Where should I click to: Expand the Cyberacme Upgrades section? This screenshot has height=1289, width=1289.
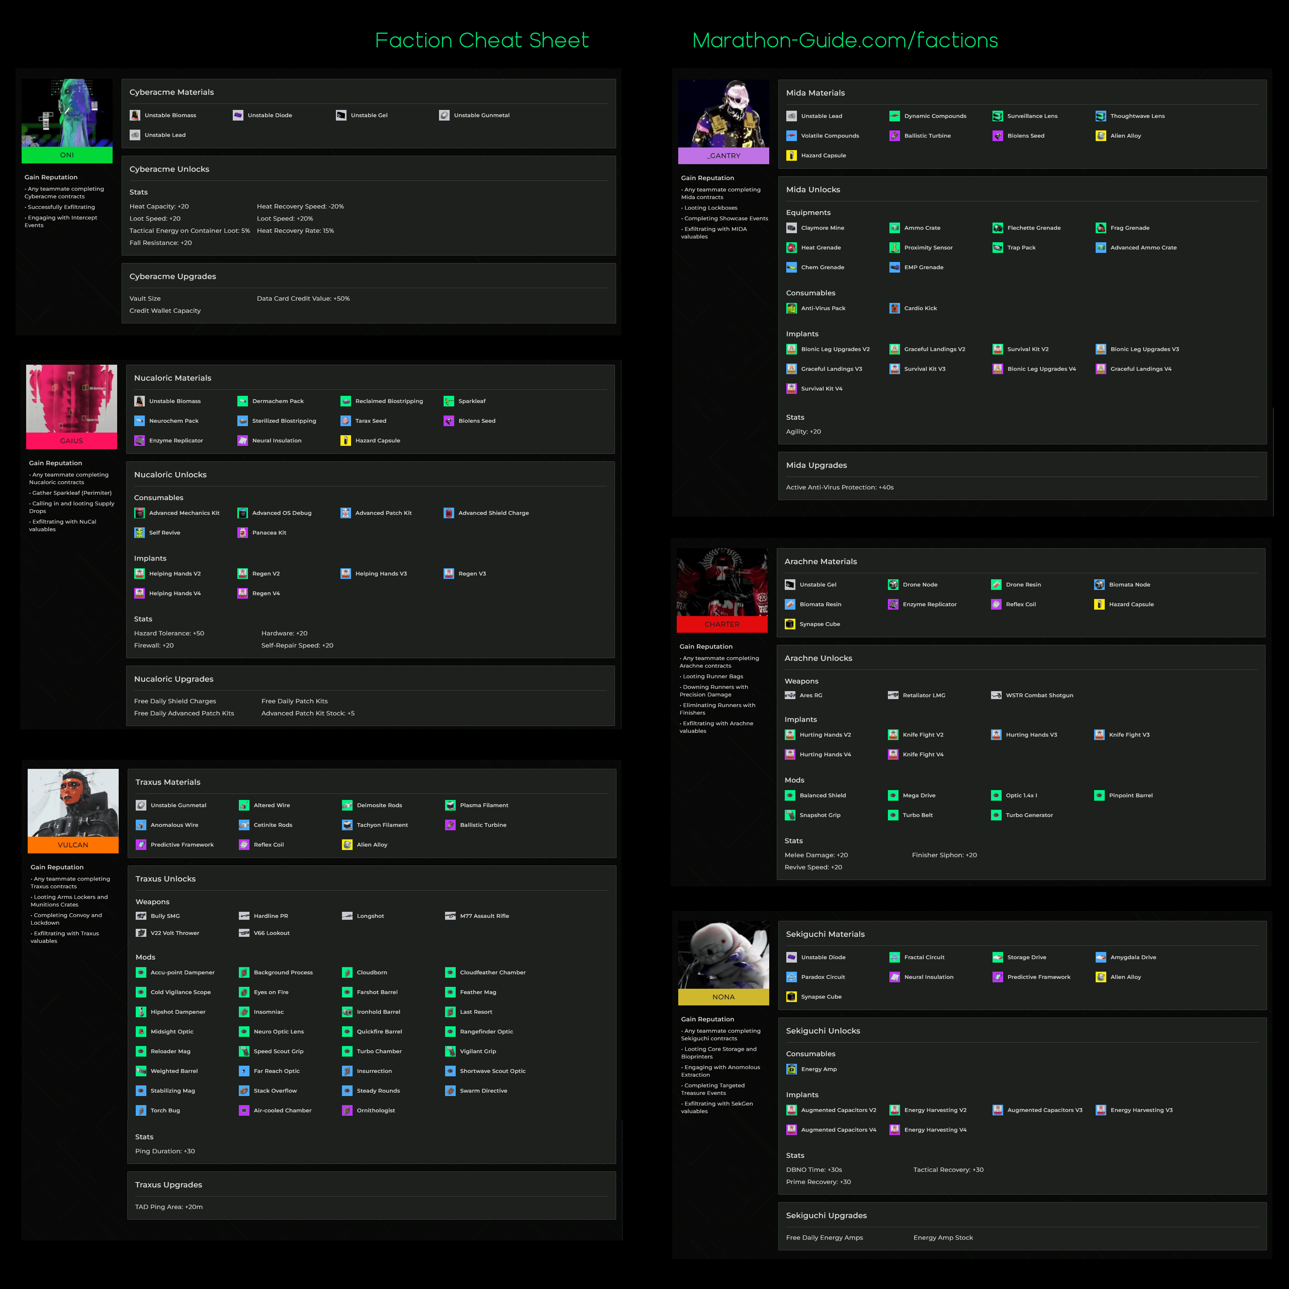pyautogui.click(x=173, y=276)
